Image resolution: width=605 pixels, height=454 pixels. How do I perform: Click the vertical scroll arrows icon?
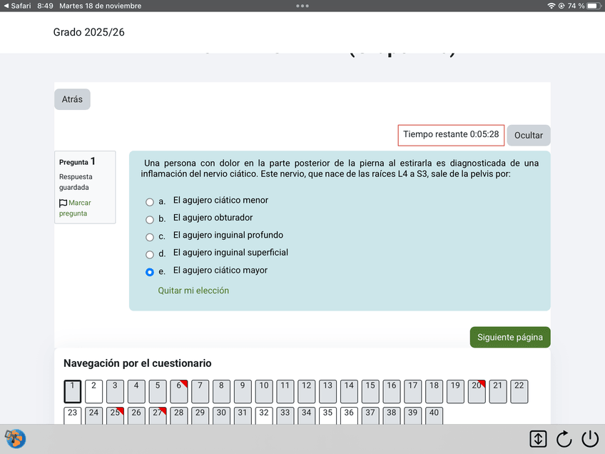pyautogui.click(x=538, y=439)
